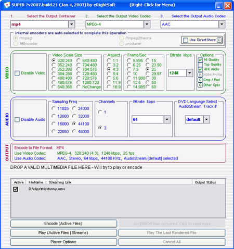Minimize the SUPER window
The image size is (234, 249).
(219, 6)
